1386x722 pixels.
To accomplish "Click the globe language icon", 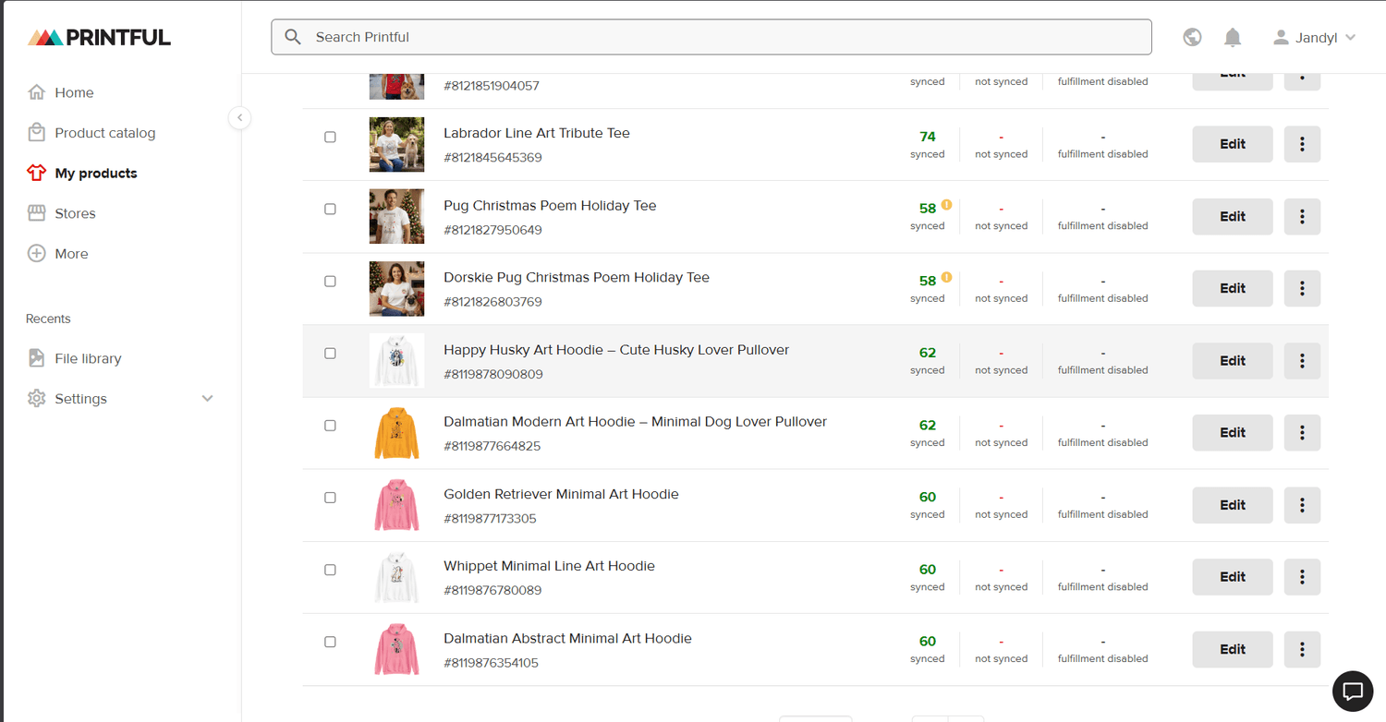I will click(1192, 37).
